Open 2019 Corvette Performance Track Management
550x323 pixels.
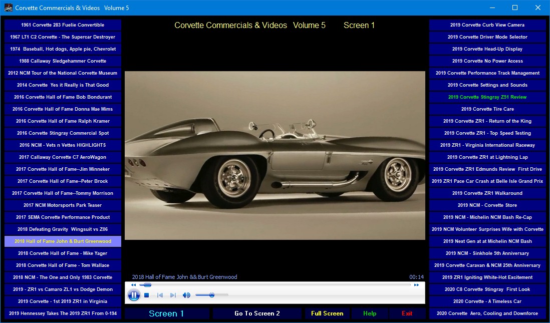click(x=487, y=73)
